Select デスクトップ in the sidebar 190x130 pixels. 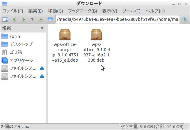[x=23, y=44]
